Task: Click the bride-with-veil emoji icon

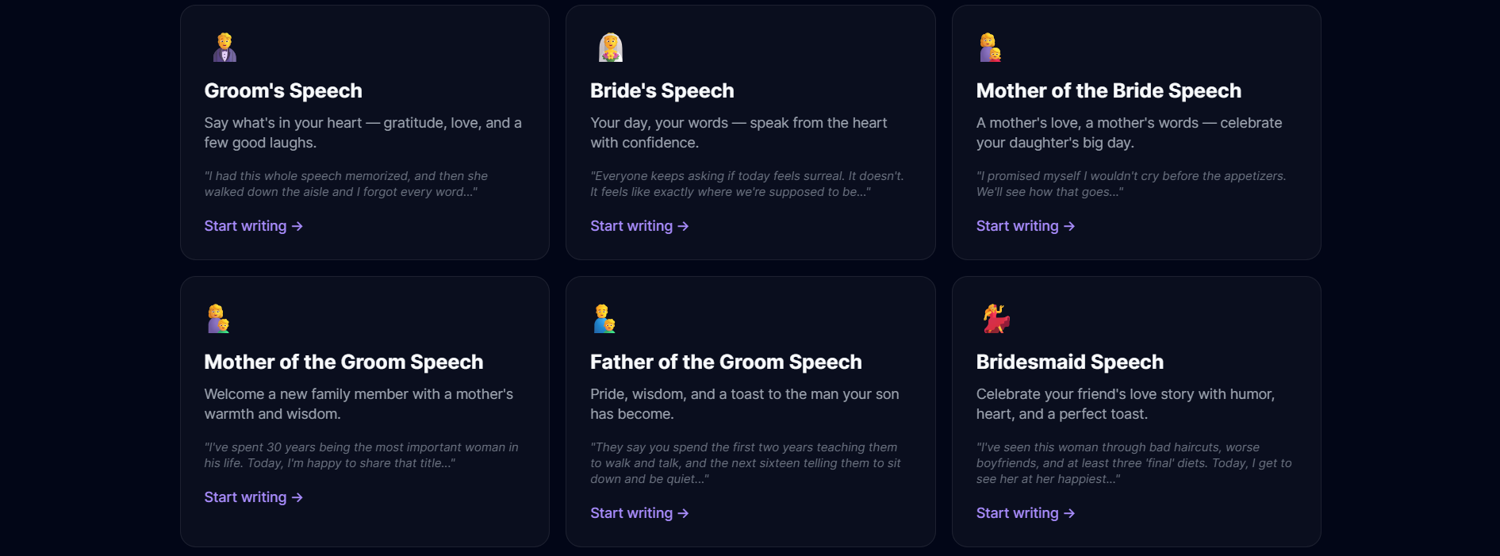Action: pos(610,47)
